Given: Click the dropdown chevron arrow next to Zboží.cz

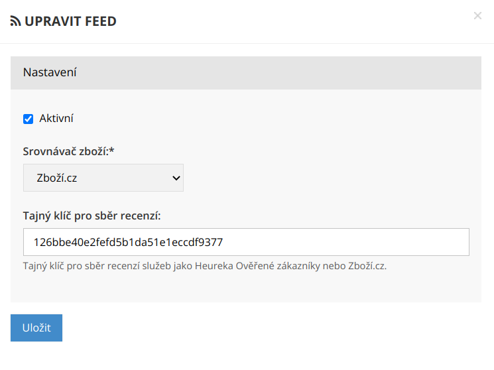Looking at the screenshot, I should tap(176, 178).
